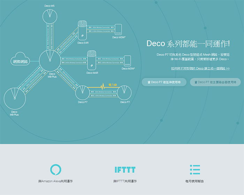Viewport: 244px width, 195px height.
Task: Select the left Deco P7 device circle
Action: (x=83, y=92)
